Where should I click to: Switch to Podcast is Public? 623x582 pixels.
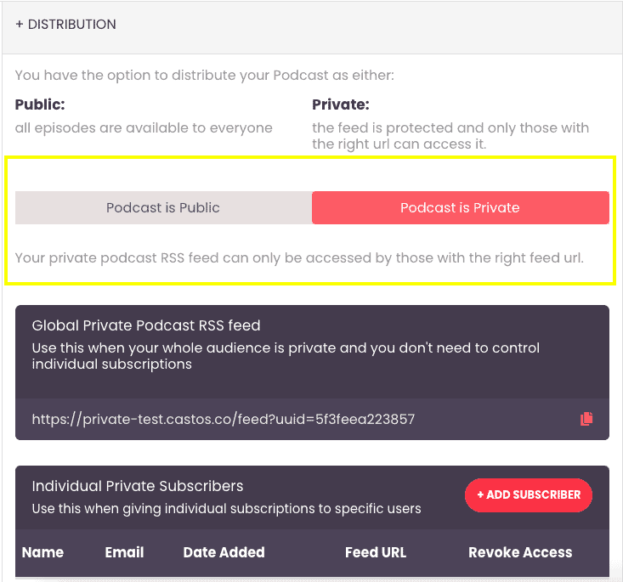163,208
